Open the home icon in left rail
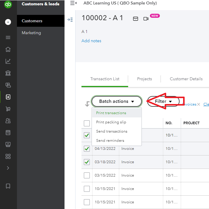Screen dimensions: 209x209 pyautogui.click(x=8, y=49)
